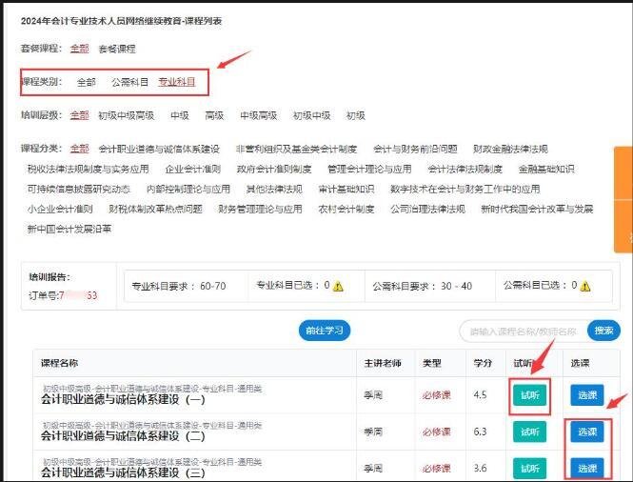Select 企业会计准则 course classification
Viewport: 633px width, 482px height.
pos(193,170)
